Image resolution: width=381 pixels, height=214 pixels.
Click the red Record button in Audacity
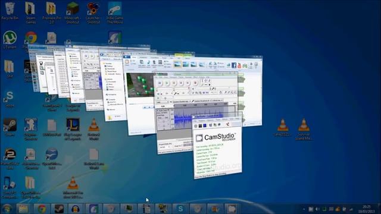coord(195,83)
